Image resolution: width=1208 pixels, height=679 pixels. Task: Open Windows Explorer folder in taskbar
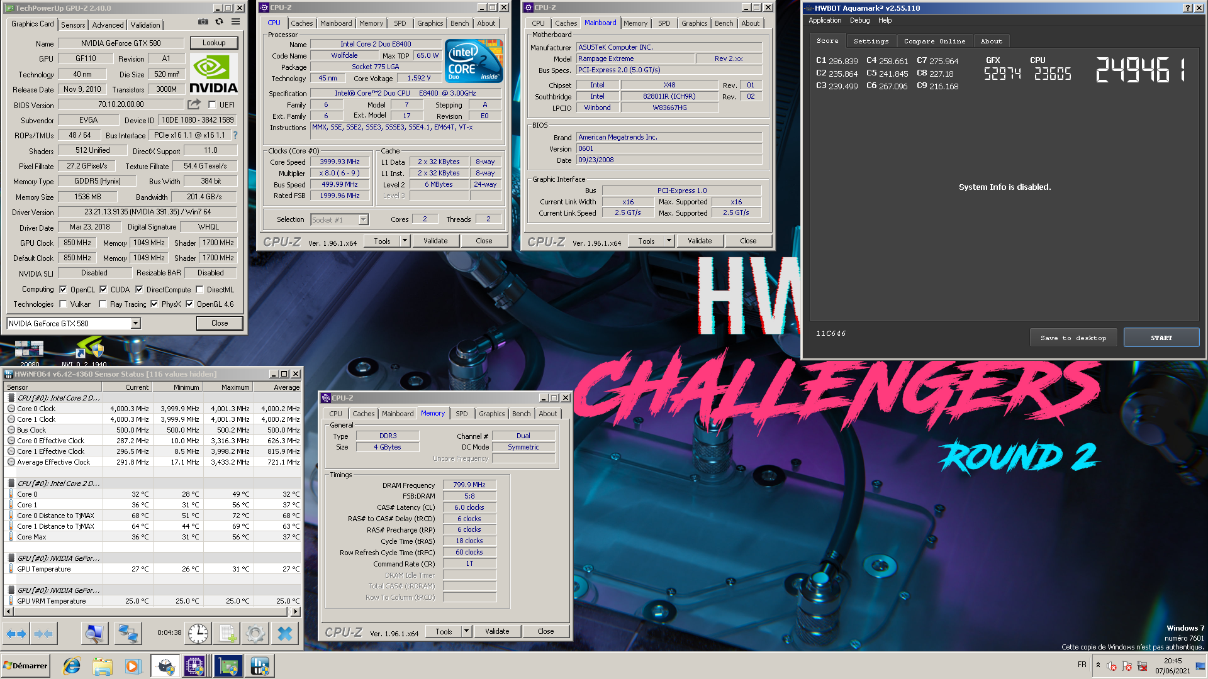point(102,666)
